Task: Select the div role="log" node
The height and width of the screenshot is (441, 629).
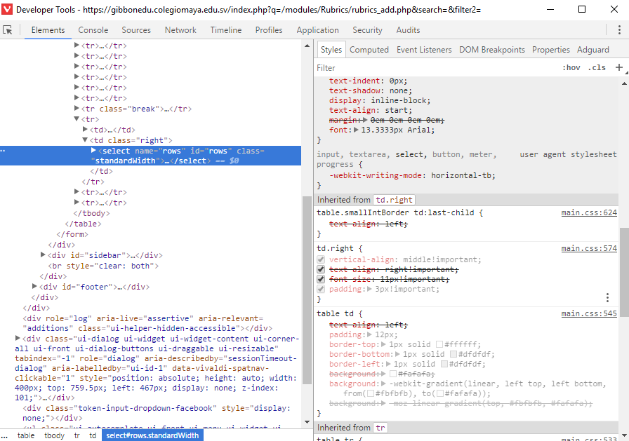Action: (147, 323)
